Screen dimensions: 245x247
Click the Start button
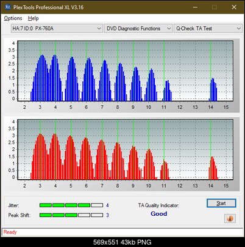pos(221,203)
